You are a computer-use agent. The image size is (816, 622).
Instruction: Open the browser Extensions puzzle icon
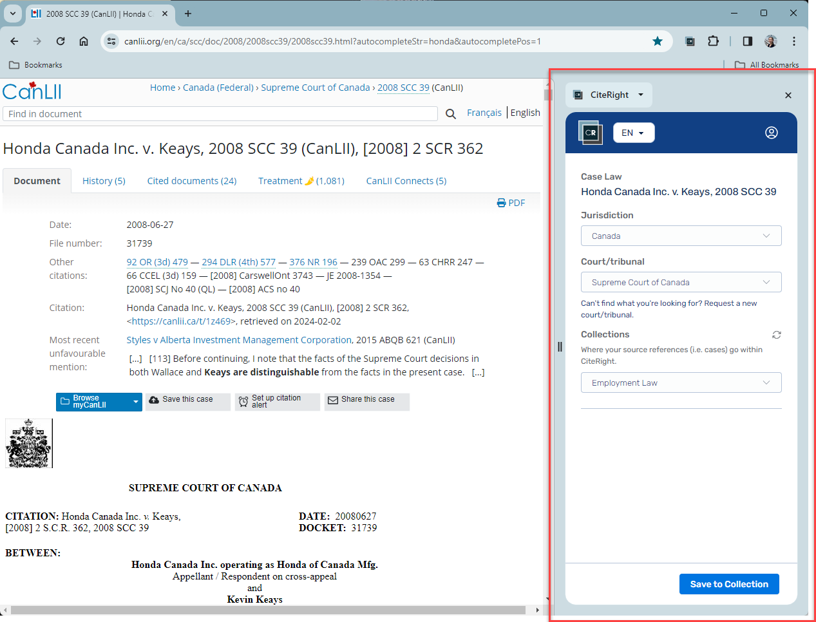click(x=713, y=41)
